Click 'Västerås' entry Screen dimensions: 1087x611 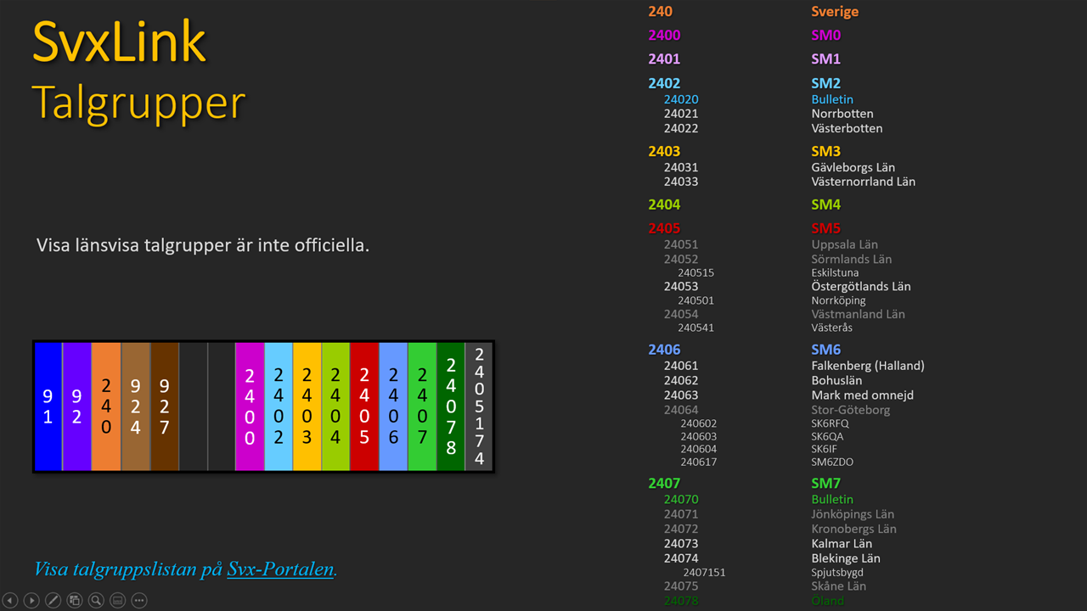click(x=831, y=328)
